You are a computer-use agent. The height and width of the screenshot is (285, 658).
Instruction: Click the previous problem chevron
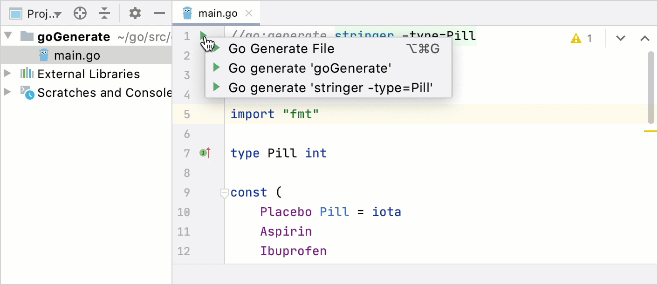pos(644,39)
